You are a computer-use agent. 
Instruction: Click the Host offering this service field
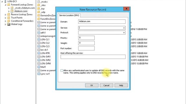point(93,57)
